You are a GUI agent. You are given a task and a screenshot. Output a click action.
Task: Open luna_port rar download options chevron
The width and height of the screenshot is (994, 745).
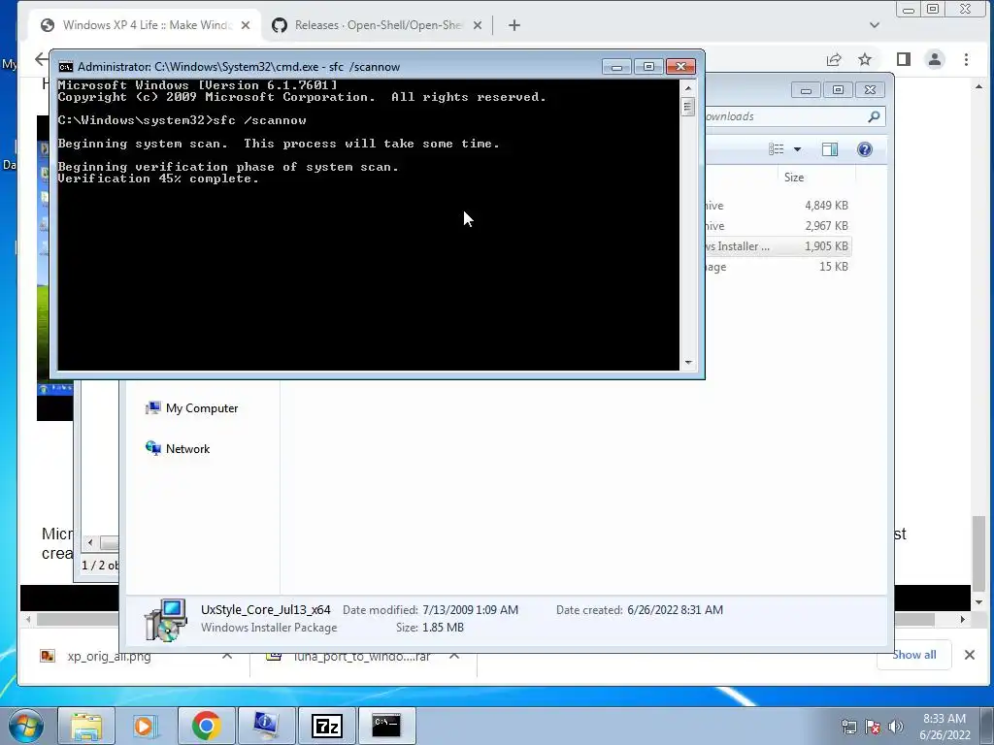454,657
